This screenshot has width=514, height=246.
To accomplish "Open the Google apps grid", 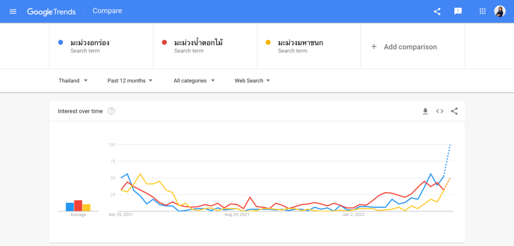I will point(482,12).
